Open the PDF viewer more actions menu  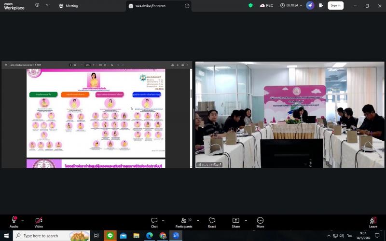tap(188, 65)
